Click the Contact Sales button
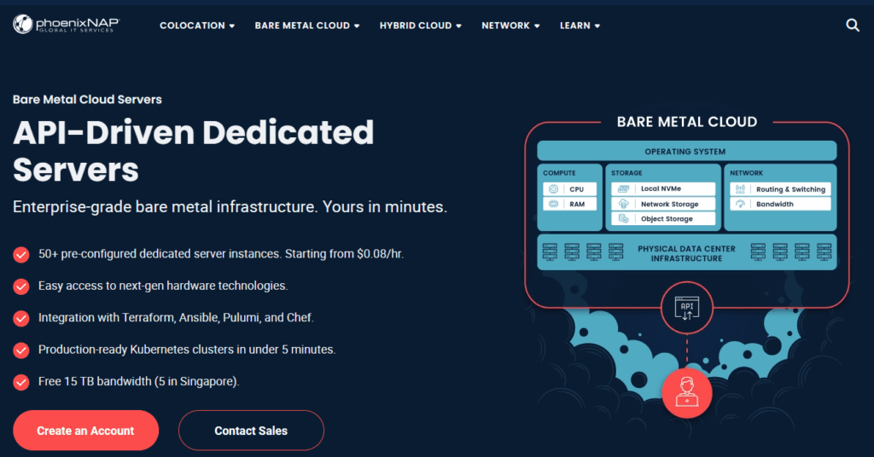 click(251, 431)
